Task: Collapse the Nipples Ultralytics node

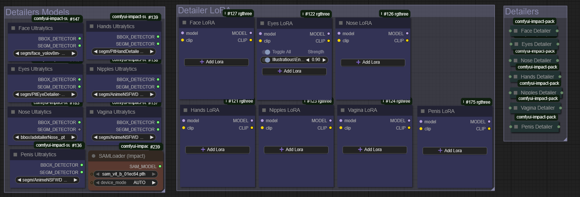Action: coord(92,69)
